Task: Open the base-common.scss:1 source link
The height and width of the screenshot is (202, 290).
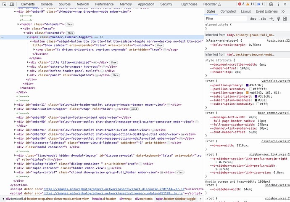Action: 274,113
